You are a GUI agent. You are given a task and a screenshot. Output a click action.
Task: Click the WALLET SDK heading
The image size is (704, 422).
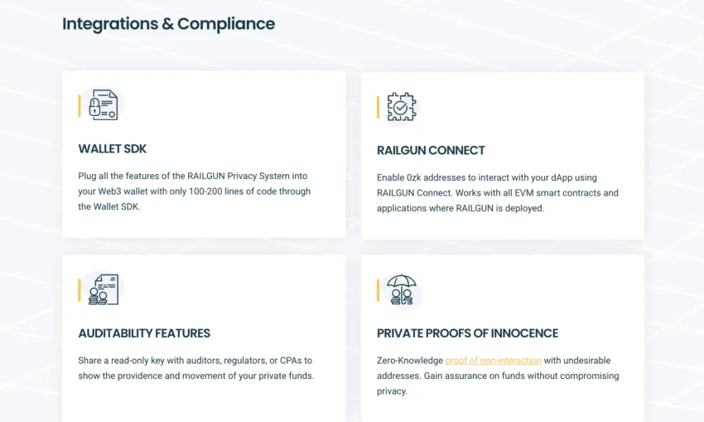click(x=113, y=148)
